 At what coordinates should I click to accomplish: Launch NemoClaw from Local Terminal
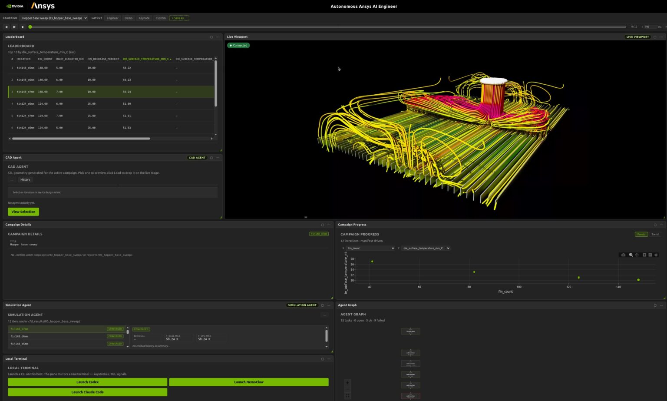[249, 382]
